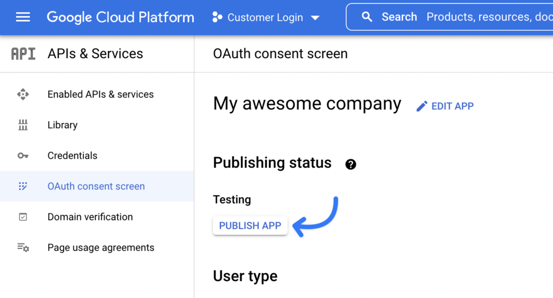553x298 pixels.
Task: Open the Credentials page
Action: pyautogui.click(x=72, y=155)
